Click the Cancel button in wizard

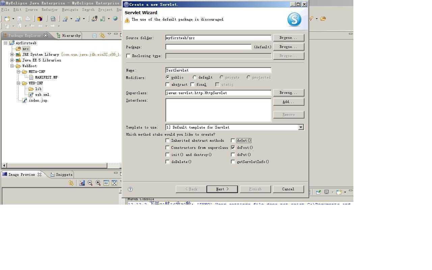(288, 189)
